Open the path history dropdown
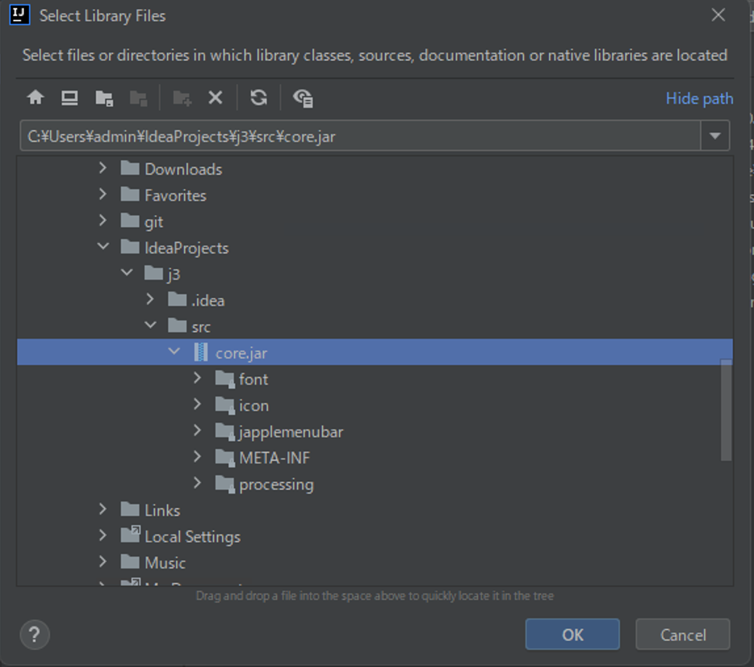This screenshot has width=754, height=667. click(715, 136)
